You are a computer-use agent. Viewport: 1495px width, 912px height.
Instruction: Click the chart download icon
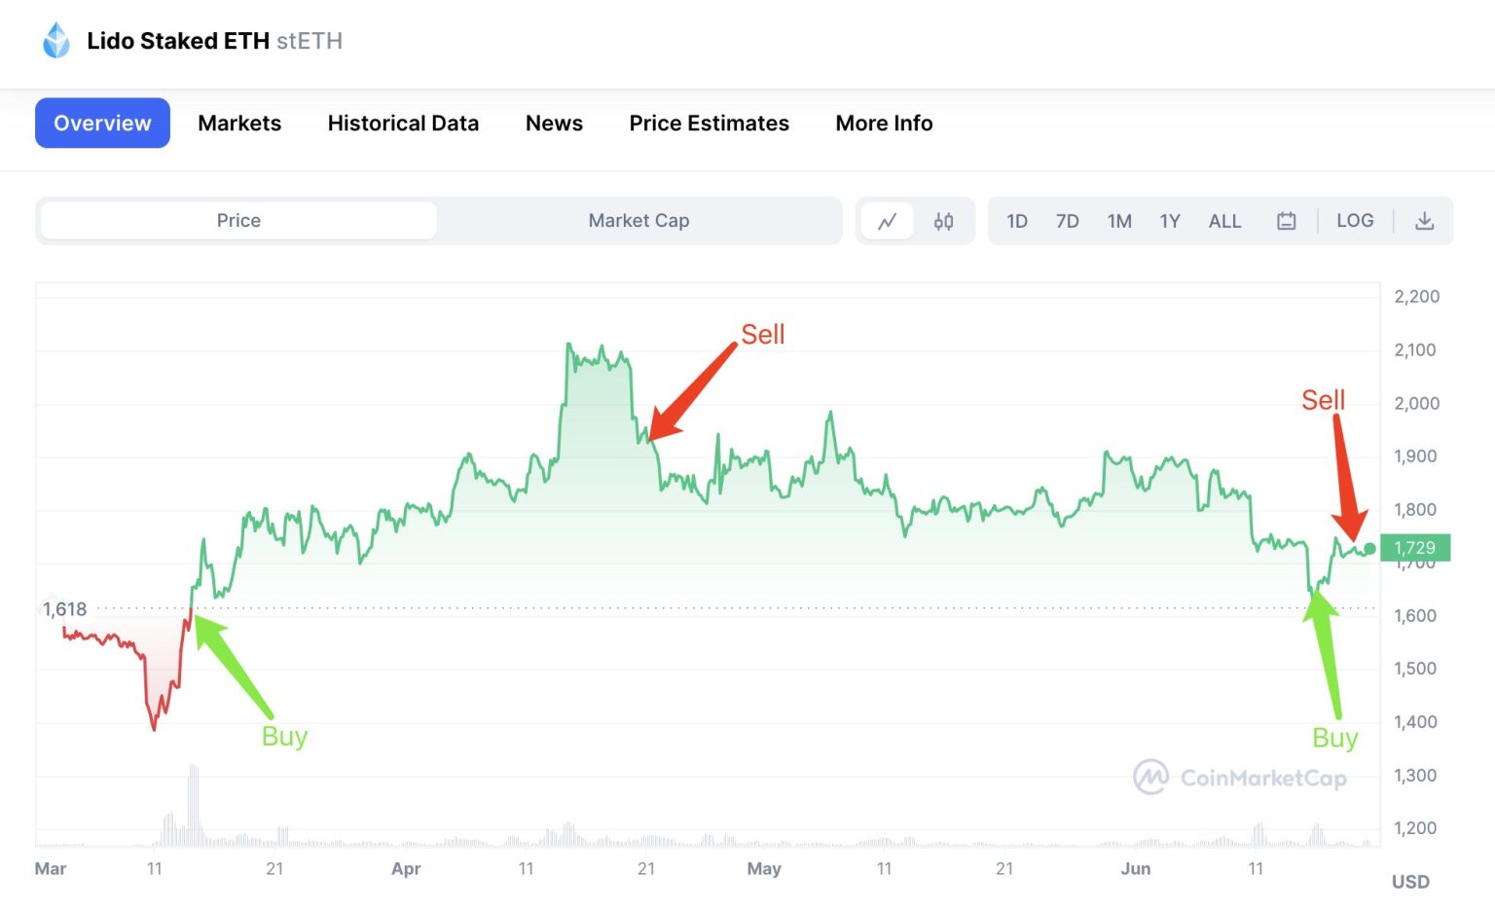(1425, 221)
